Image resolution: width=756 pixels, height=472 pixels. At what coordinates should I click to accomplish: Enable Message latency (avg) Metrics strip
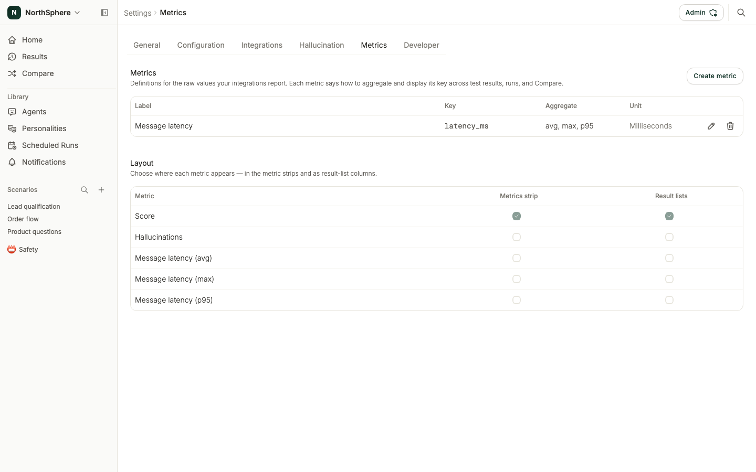[x=517, y=258]
